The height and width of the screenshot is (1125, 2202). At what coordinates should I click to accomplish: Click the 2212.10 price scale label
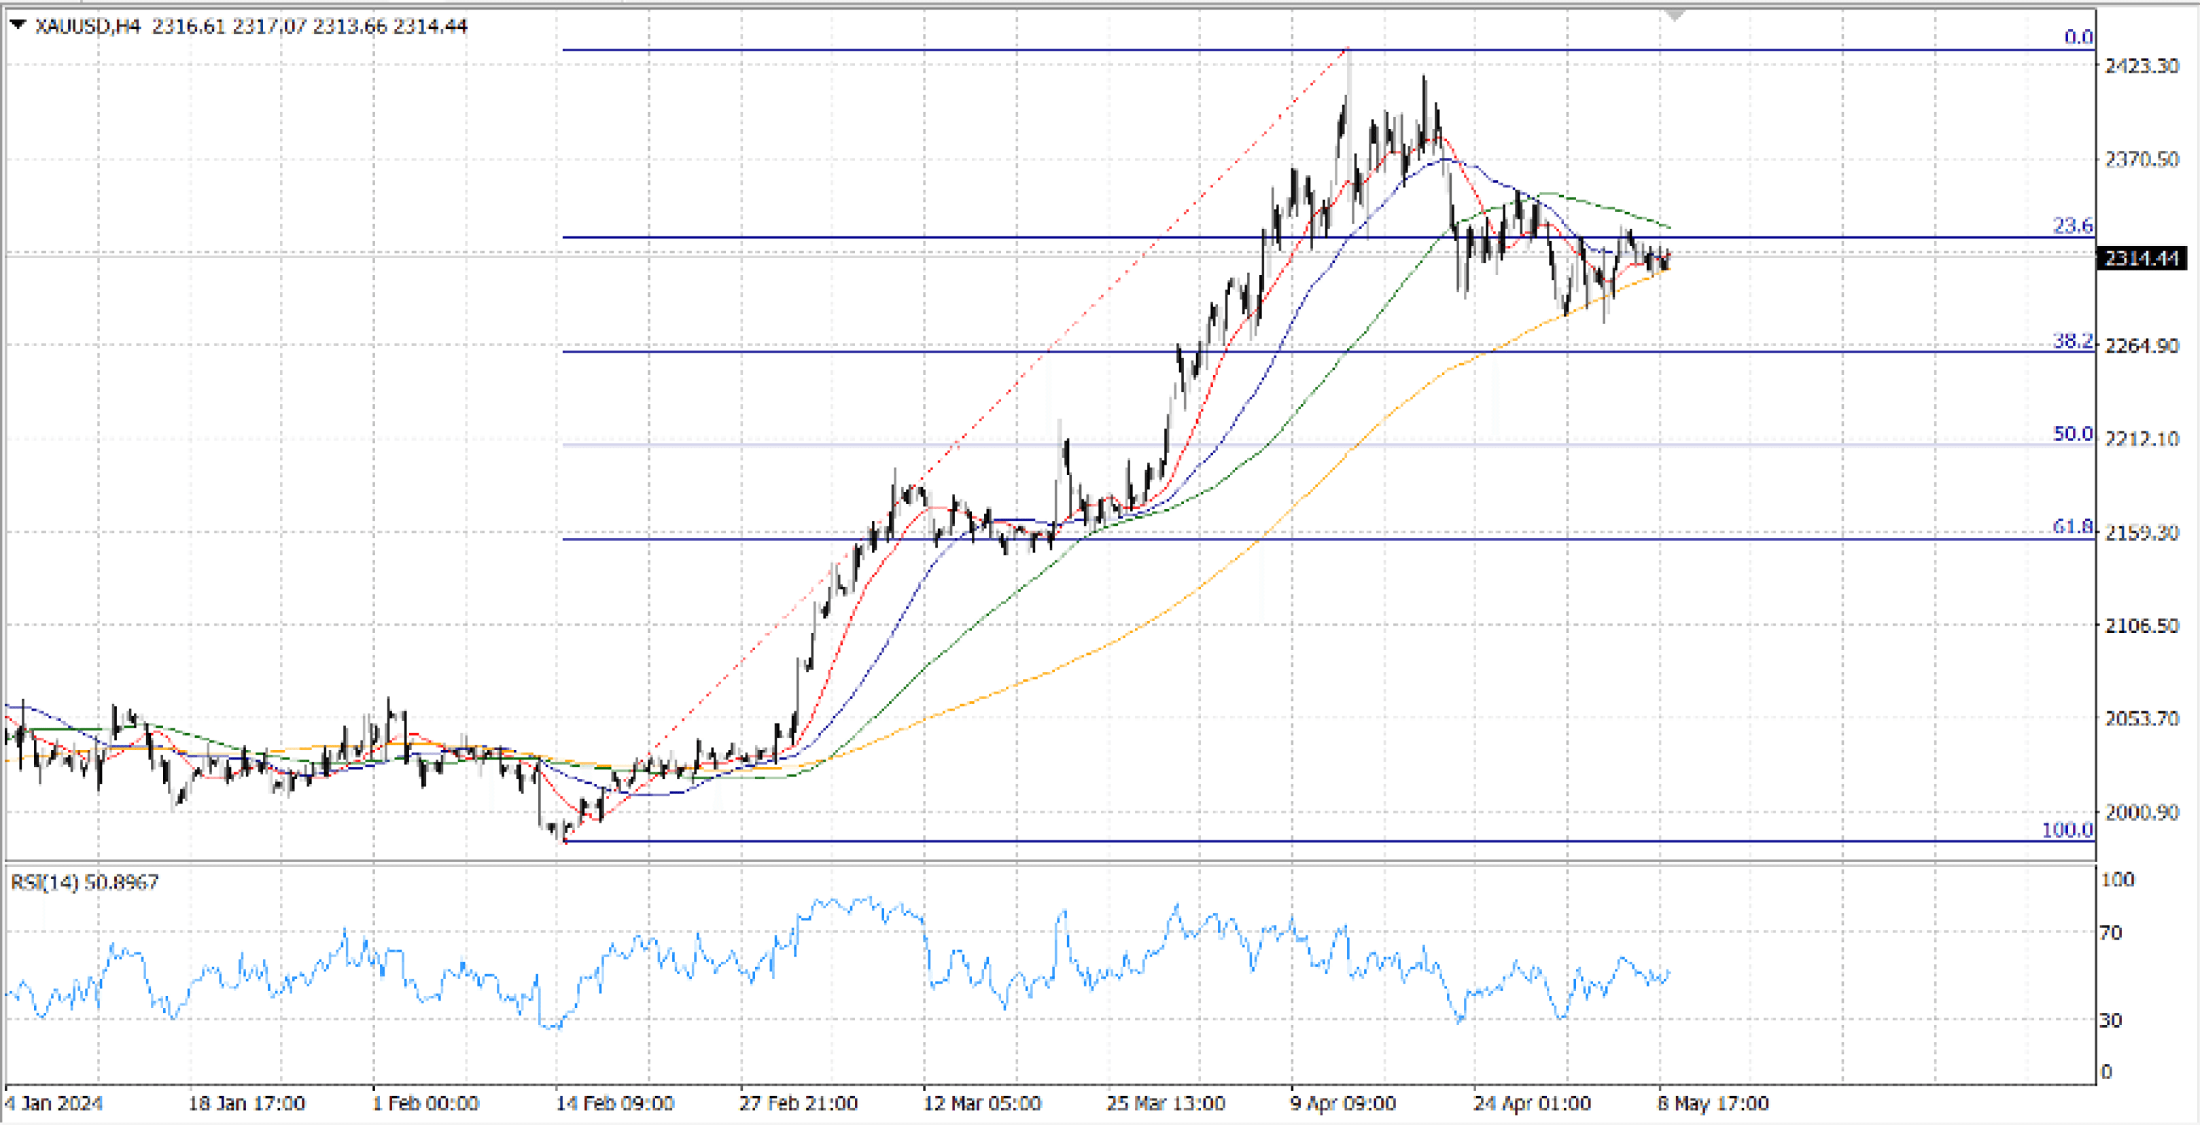point(2142,438)
